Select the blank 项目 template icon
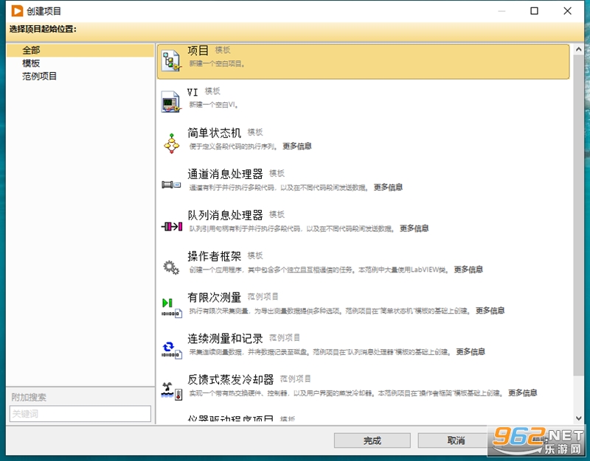Image resolution: width=590 pixels, height=461 pixels. pyautogui.click(x=172, y=61)
